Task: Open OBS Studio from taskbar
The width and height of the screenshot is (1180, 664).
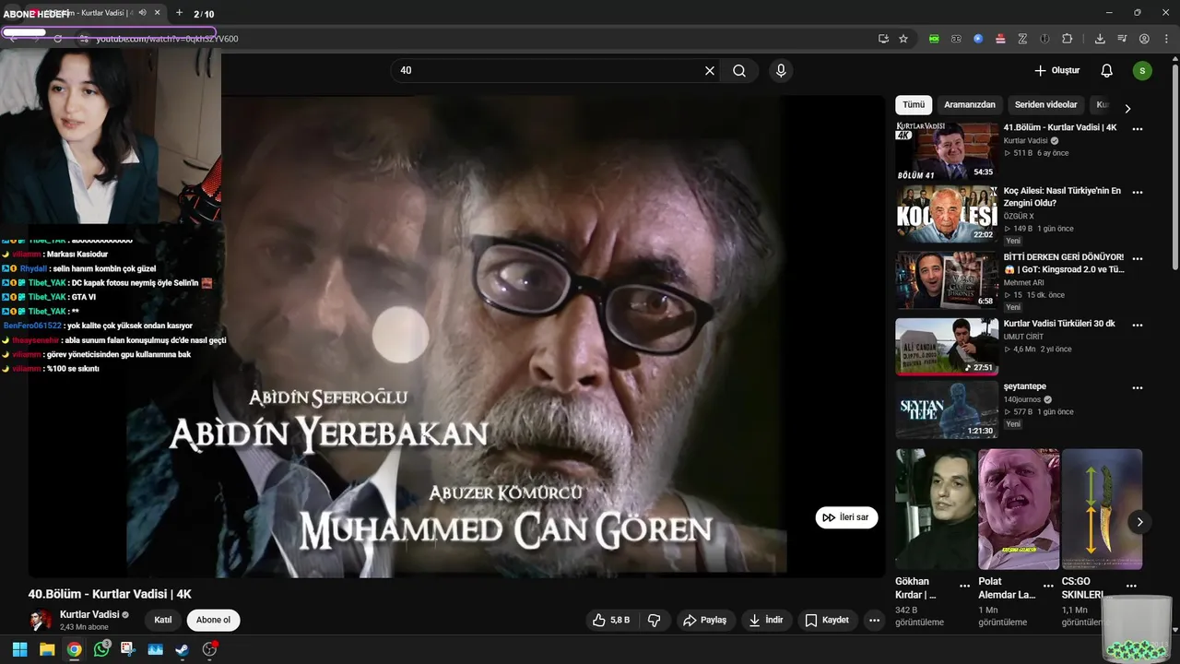Action: (209, 649)
